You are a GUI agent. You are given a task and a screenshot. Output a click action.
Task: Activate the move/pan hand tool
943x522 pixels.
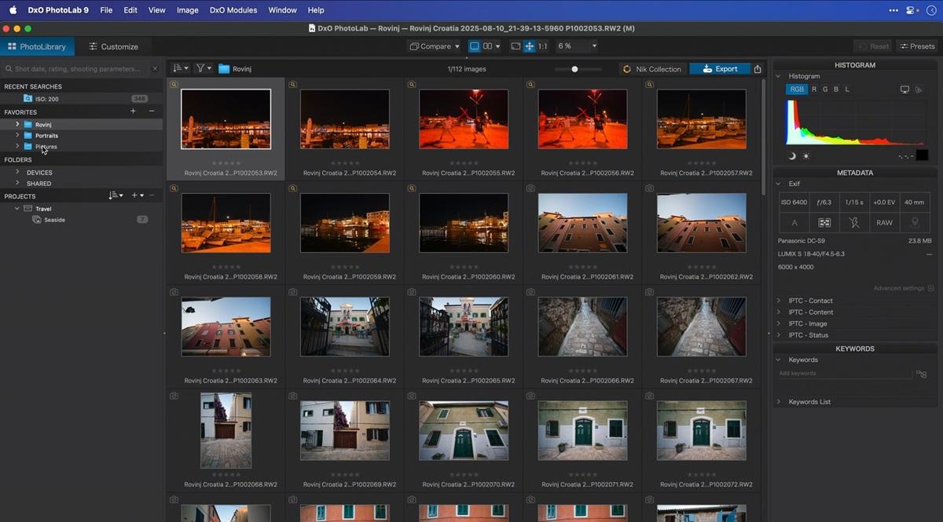pyautogui.click(x=530, y=46)
